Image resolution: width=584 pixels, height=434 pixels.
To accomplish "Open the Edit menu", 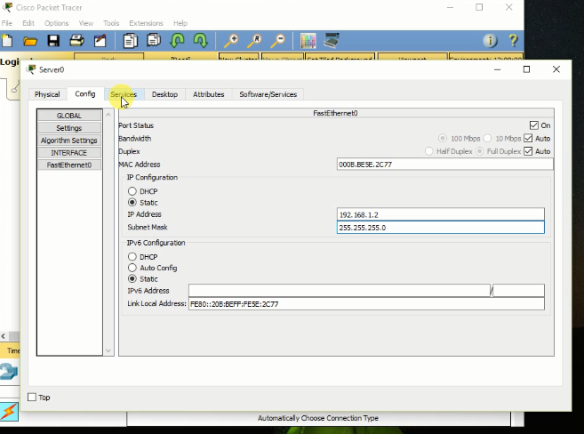I will 28,23.
